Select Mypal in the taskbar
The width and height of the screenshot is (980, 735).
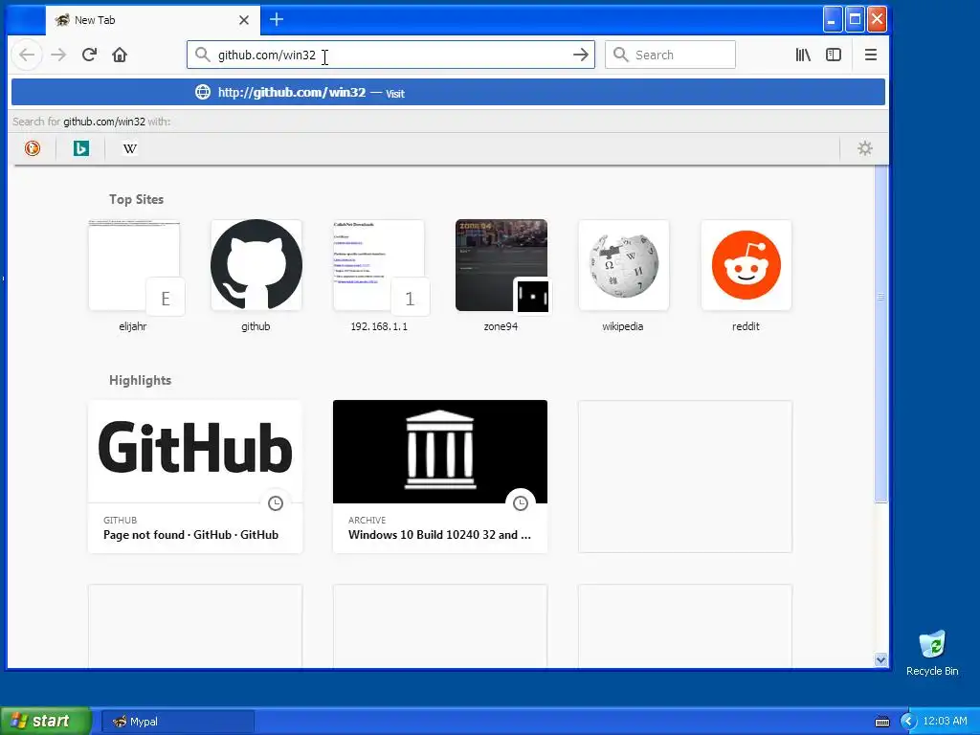[x=177, y=722]
